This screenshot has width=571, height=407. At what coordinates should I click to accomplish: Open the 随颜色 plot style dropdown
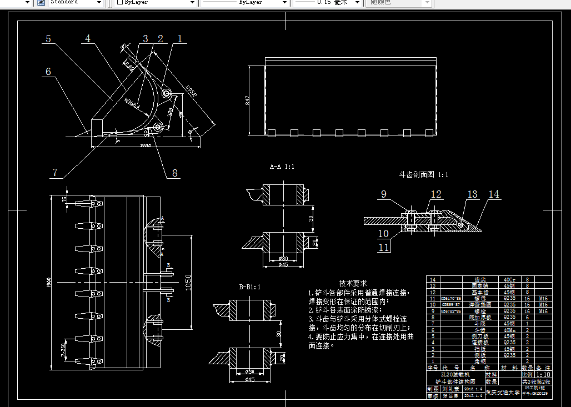pos(428,2)
